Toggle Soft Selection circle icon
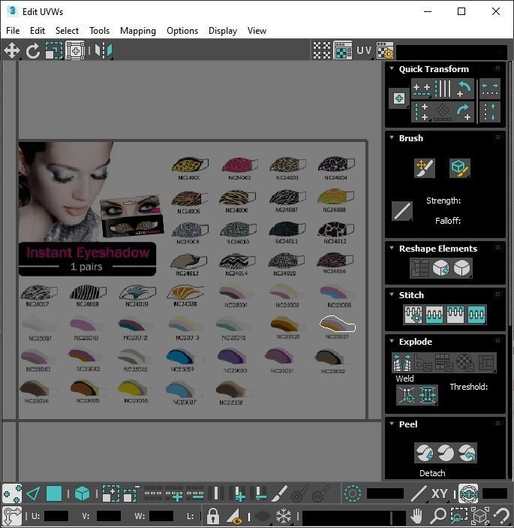Image resolution: width=514 pixels, height=528 pixels. pos(353,494)
